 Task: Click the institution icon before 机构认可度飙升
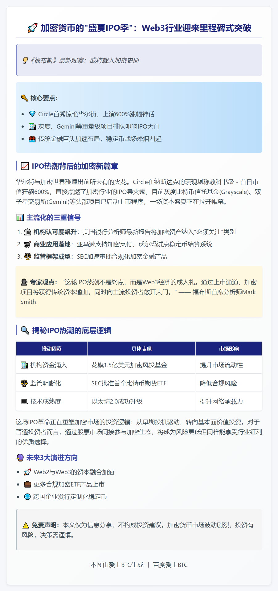27,232
